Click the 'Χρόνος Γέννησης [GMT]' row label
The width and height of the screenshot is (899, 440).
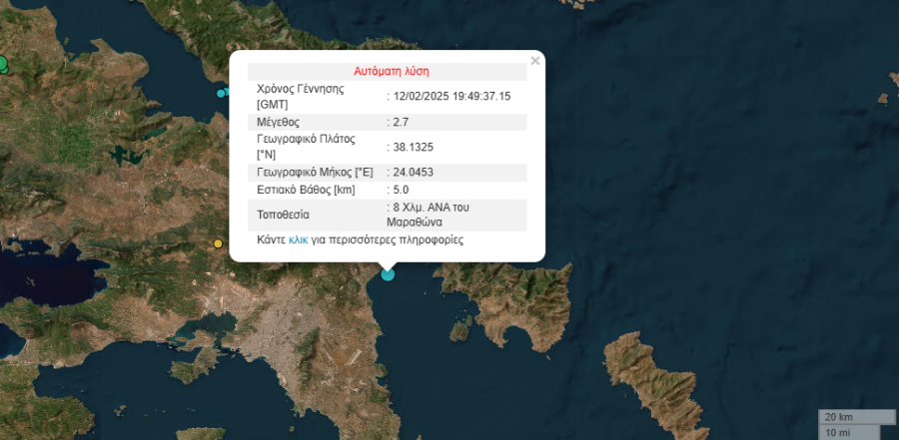tap(301, 96)
